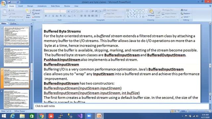Underline the selected text
Screen dimensions: 212x119
click(x=53, y=16)
